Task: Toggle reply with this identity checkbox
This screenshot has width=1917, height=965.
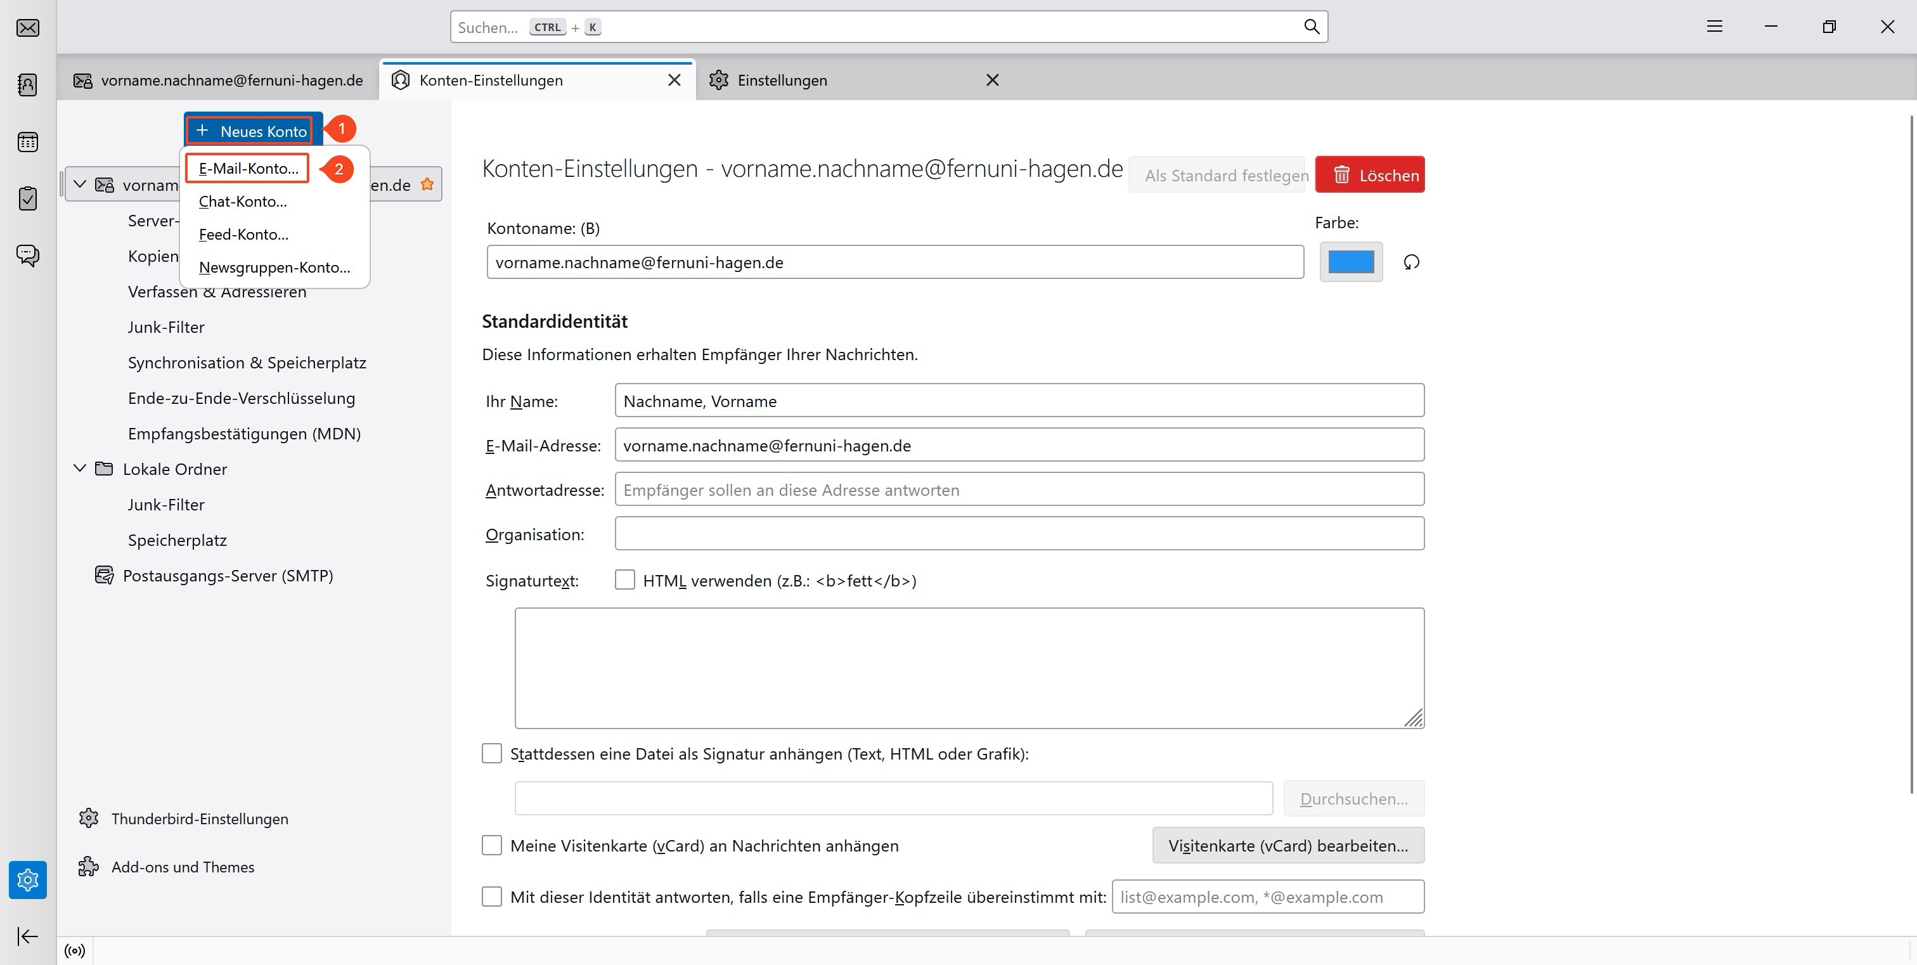Action: click(x=492, y=897)
